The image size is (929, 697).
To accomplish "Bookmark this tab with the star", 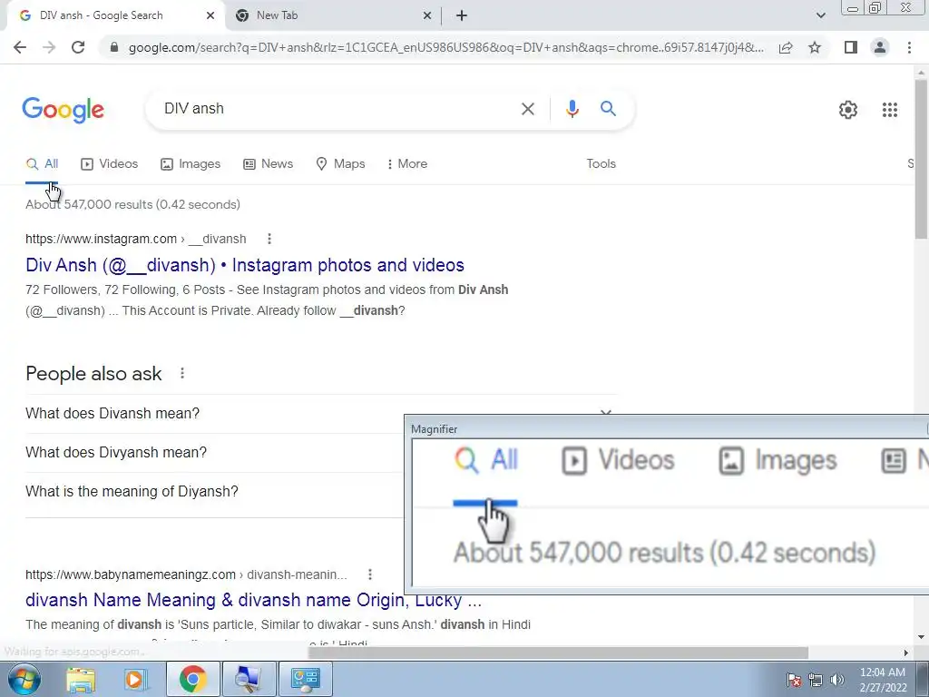I will point(815,47).
